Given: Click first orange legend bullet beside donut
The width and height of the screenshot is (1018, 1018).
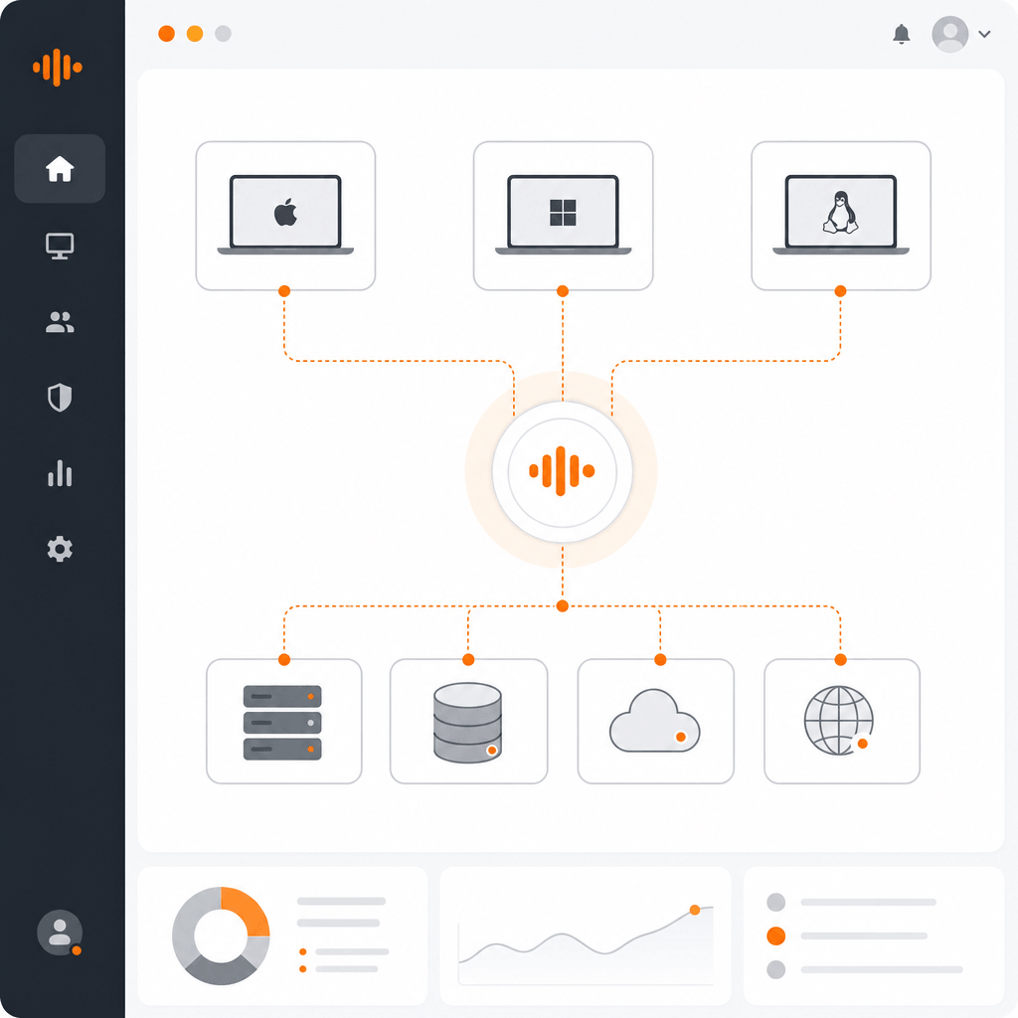Looking at the screenshot, I should [302, 951].
